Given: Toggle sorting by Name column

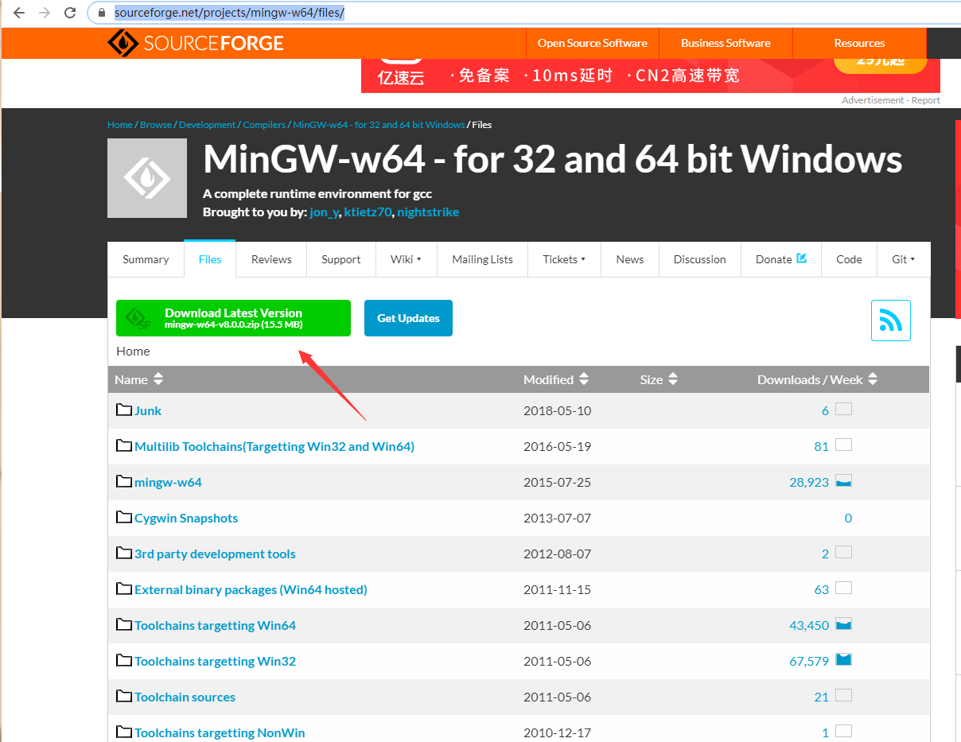Looking at the screenshot, I should click(x=157, y=379).
